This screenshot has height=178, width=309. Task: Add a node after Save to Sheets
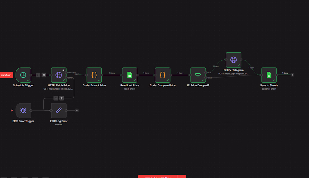pyautogui.click(x=292, y=75)
